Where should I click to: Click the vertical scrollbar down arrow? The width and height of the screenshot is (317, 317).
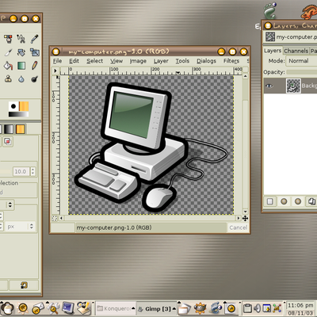pyautogui.click(x=246, y=212)
